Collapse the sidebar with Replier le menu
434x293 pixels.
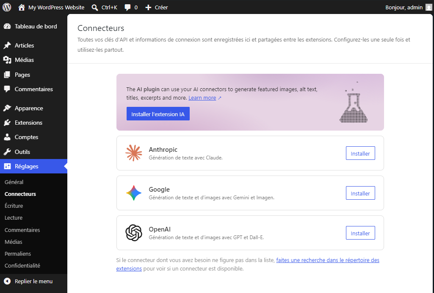[x=33, y=281]
